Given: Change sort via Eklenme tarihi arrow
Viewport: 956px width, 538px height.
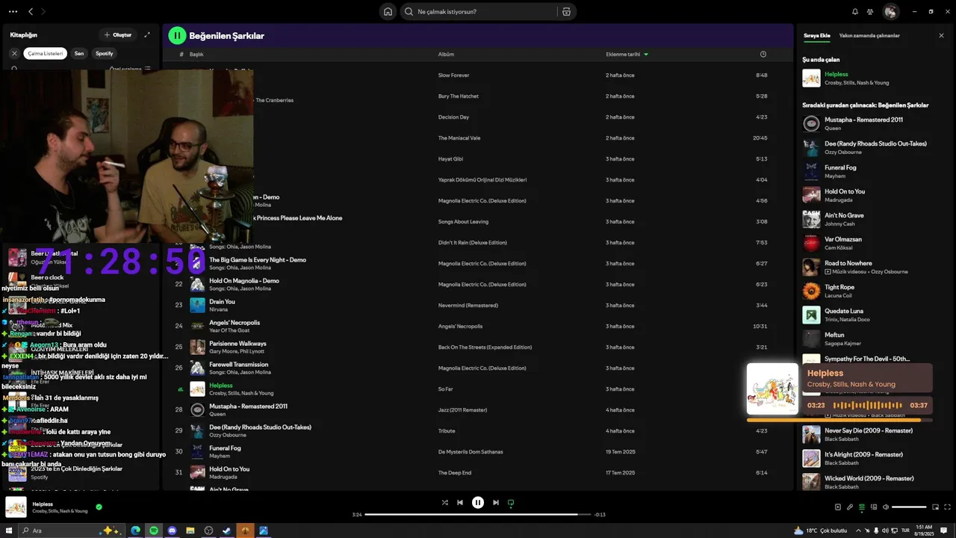Looking at the screenshot, I should coord(646,54).
